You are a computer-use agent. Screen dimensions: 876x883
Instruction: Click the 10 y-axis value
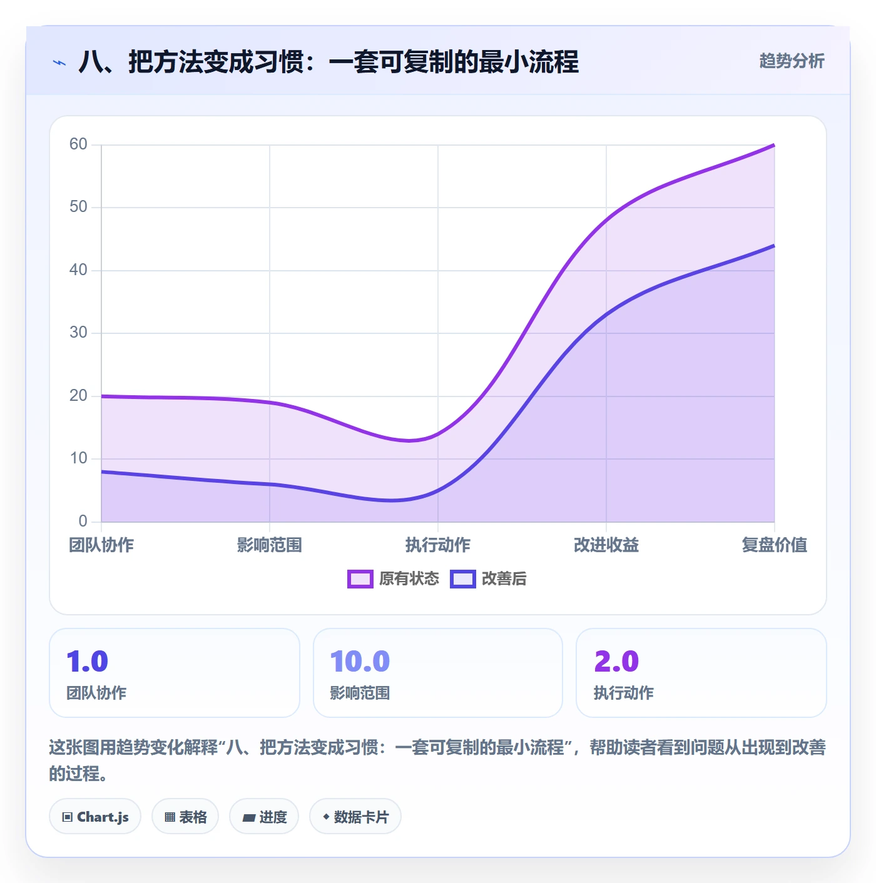click(78, 458)
